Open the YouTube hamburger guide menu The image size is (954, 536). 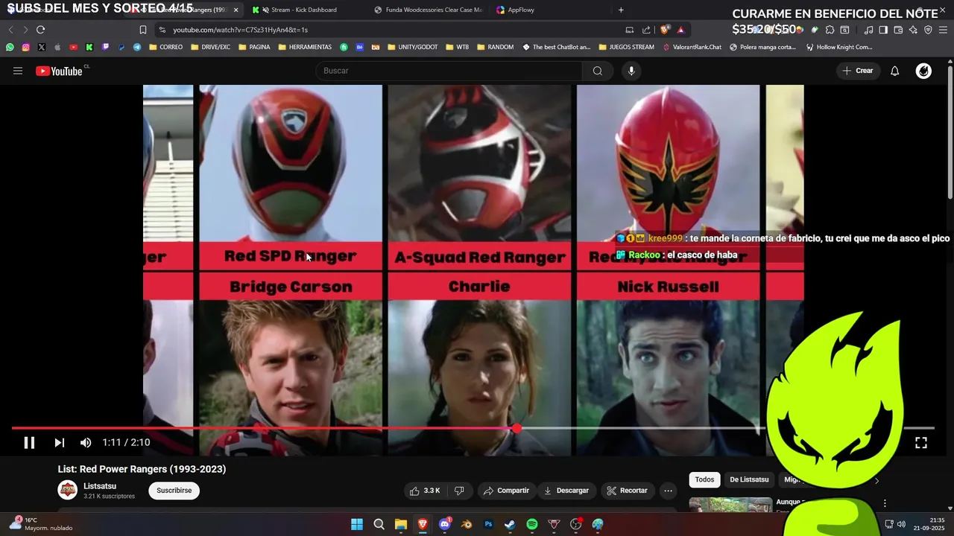[18, 71]
